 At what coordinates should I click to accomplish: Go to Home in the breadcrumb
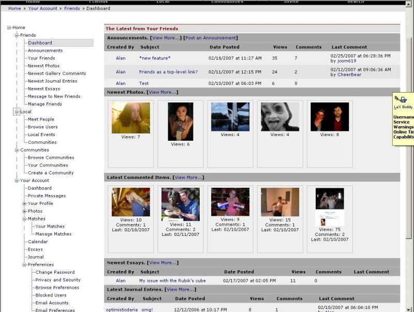click(14, 8)
